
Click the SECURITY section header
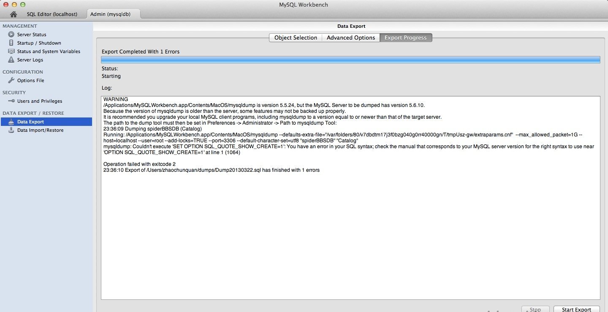tap(14, 93)
